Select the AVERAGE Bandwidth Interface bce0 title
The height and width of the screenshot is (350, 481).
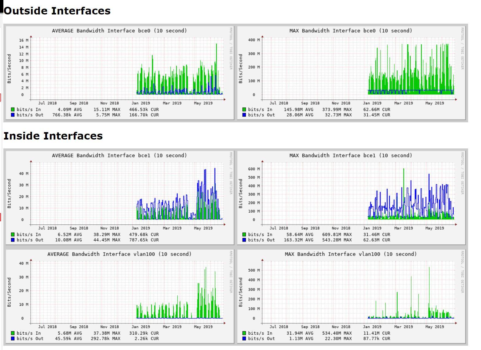pos(119,30)
